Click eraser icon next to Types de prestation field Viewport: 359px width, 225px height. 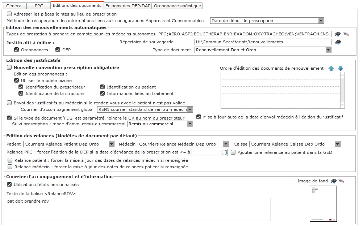(346, 34)
